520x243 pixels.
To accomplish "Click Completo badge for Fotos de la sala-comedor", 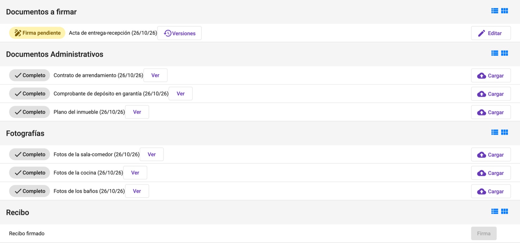I will 30,154.
